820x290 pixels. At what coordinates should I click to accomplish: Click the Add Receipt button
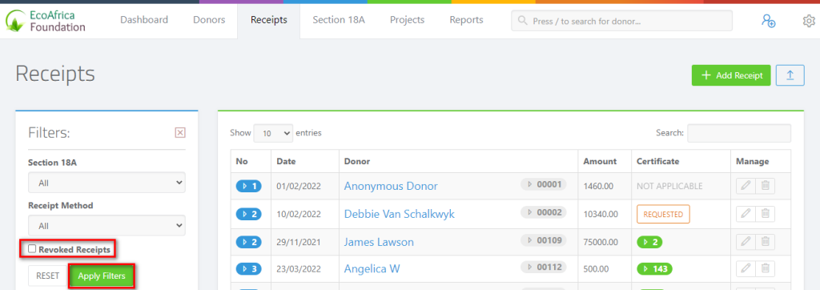(x=731, y=75)
